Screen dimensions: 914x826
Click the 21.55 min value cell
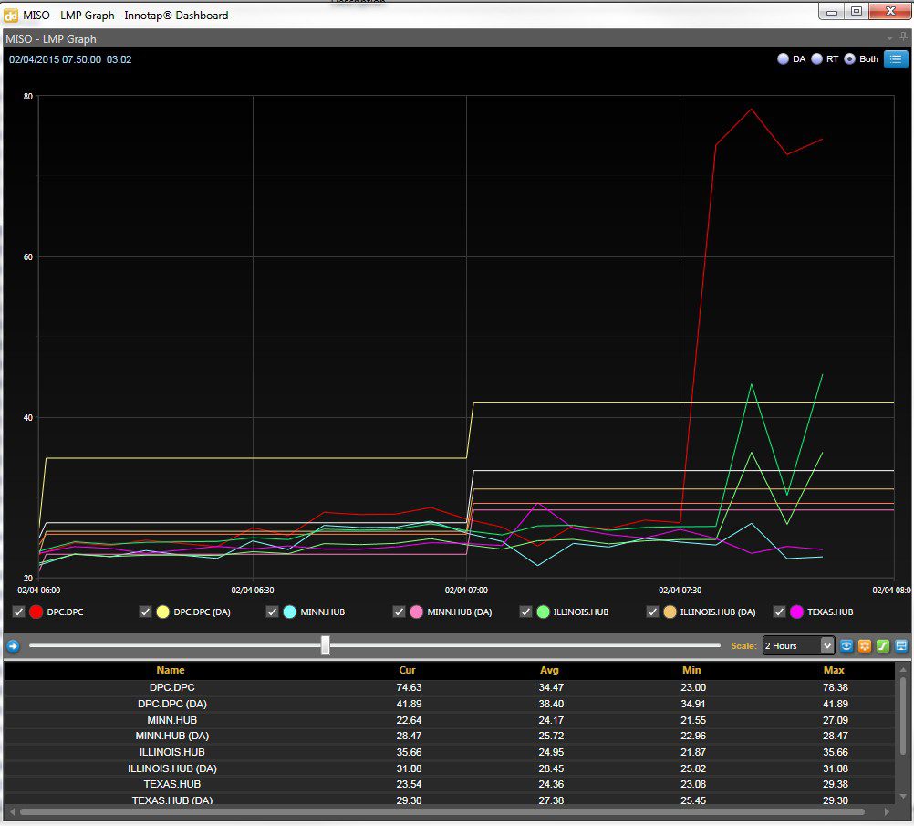[693, 720]
